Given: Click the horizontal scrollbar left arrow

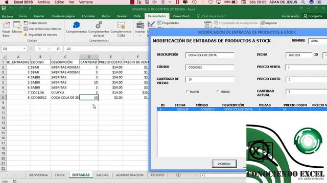Looking at the screenshot, I should point(202,175).
